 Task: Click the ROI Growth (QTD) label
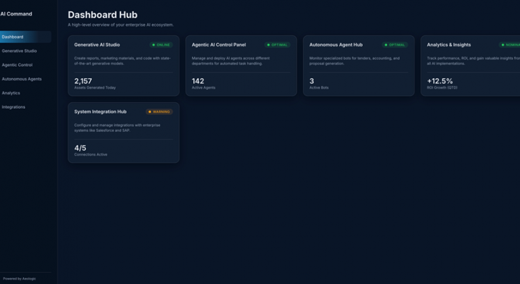(442, 88)
